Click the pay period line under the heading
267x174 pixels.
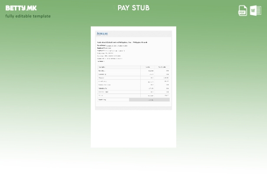pyautogui.click(x=112, y=45)
